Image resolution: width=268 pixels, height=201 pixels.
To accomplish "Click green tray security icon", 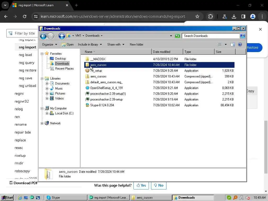I will [x=229, y=198].
